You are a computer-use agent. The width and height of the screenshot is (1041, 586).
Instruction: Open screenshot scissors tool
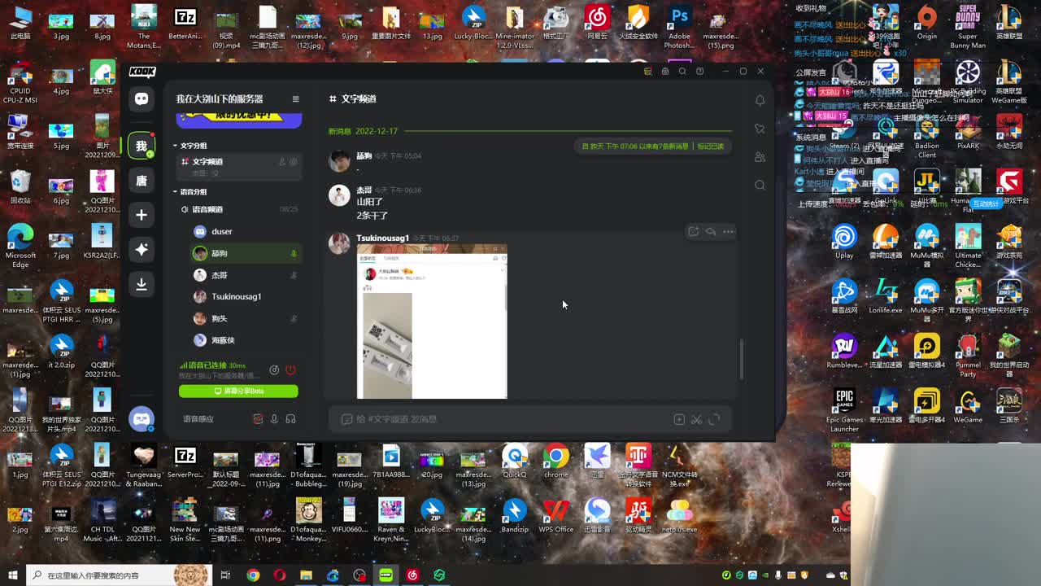click(x=696, y=419)
